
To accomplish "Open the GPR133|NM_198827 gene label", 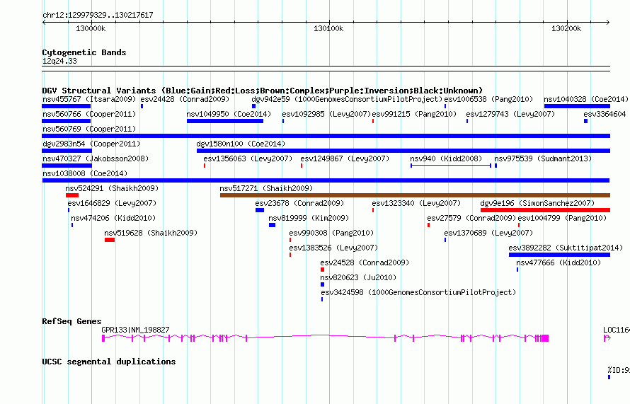I will (x=135, y=330).
